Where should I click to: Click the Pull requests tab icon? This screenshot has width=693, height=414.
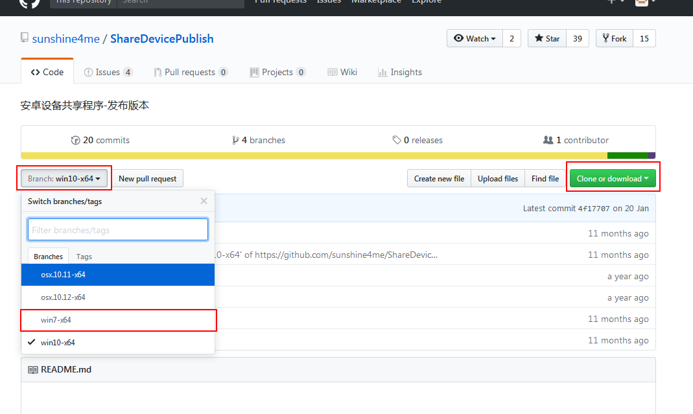(x=158, y=73)
